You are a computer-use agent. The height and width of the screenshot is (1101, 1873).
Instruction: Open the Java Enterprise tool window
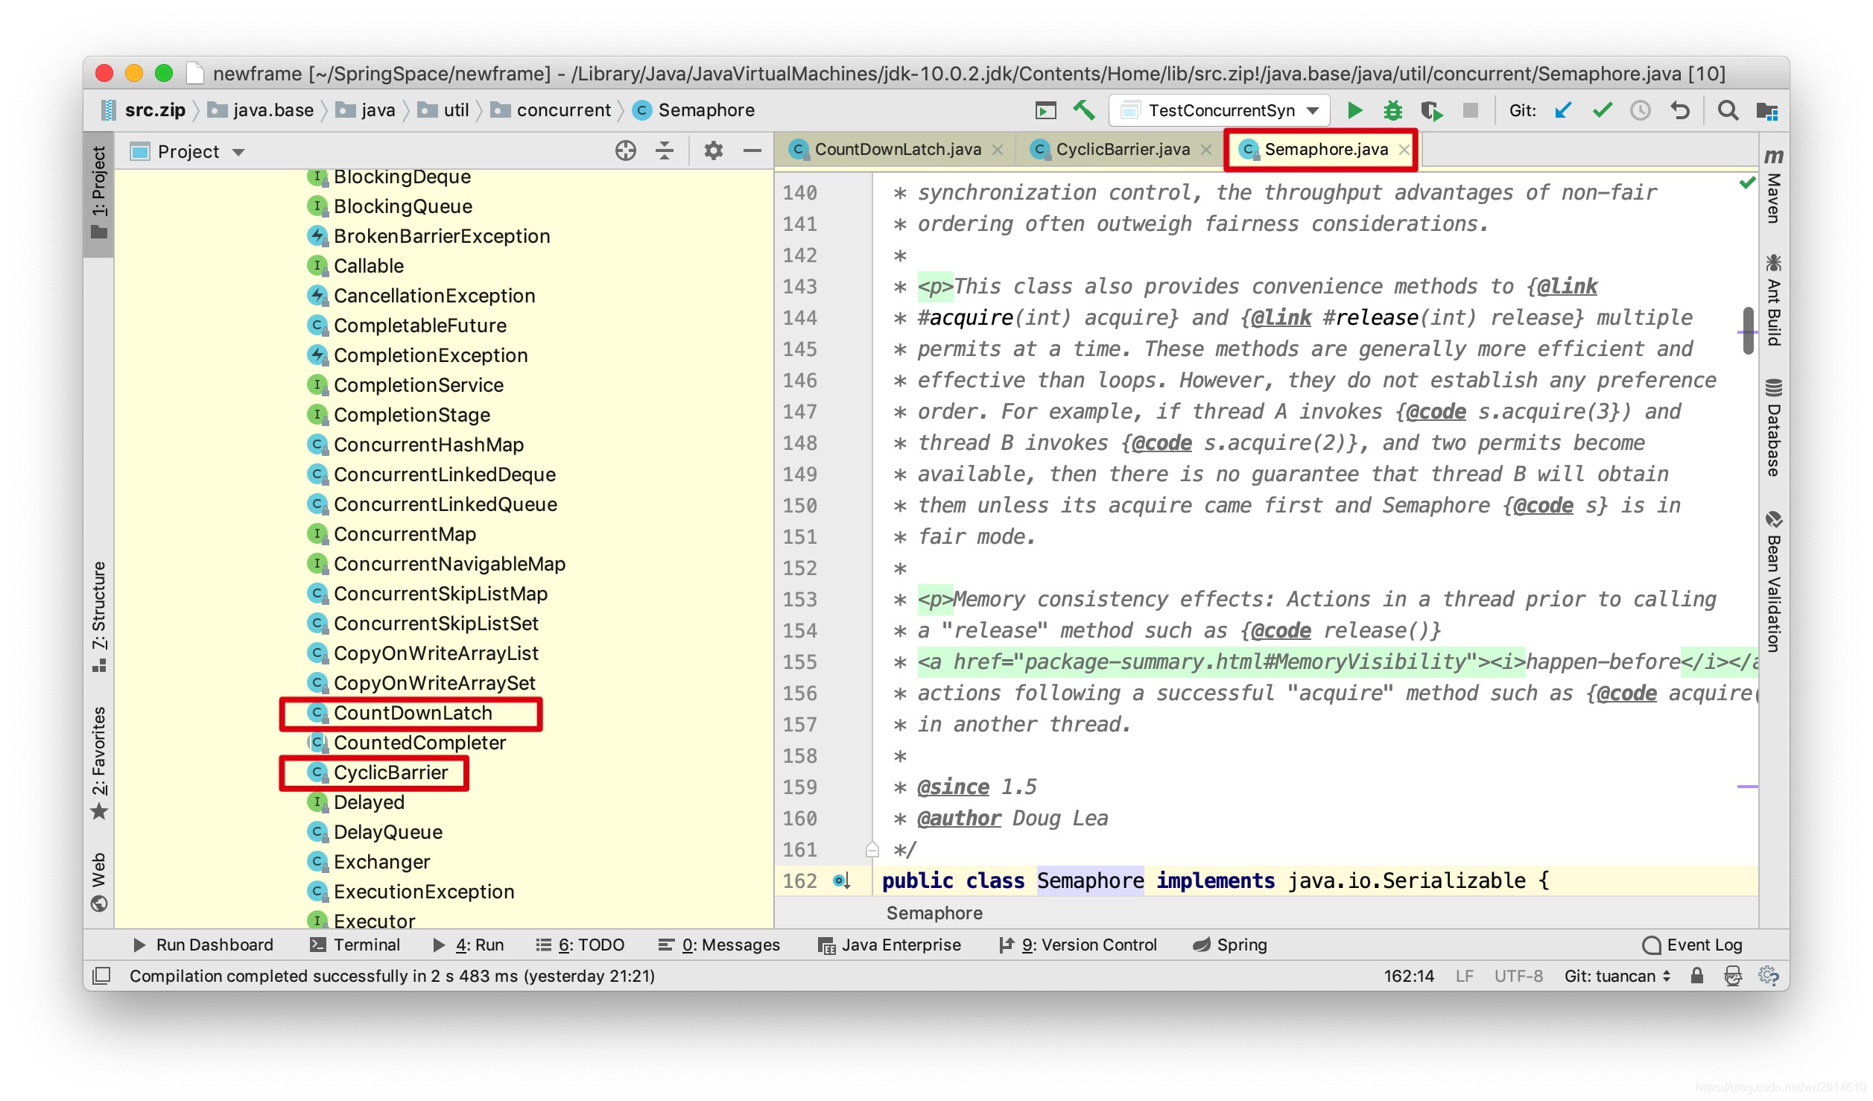point(889,945)
